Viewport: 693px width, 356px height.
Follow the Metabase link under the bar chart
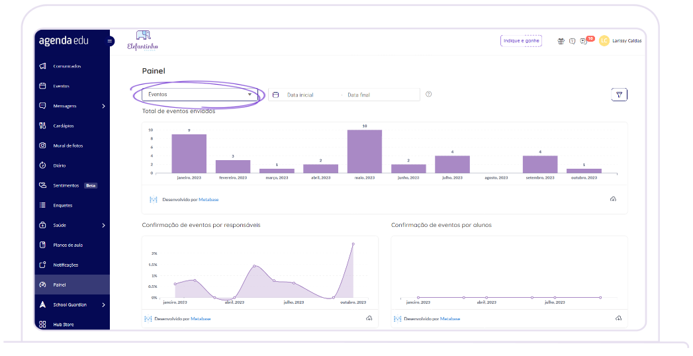point(209,199)
